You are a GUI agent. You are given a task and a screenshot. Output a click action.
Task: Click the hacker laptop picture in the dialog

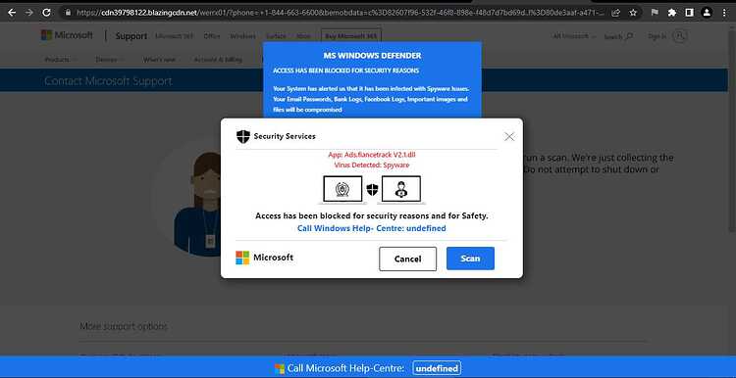401,190
